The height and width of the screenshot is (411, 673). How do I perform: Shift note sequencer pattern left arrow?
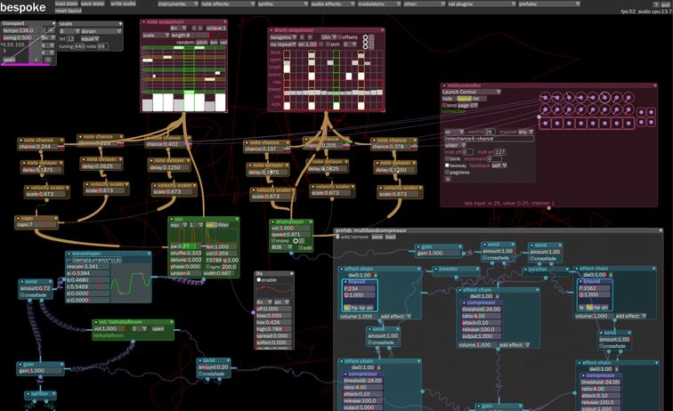[x=195, y=28]
